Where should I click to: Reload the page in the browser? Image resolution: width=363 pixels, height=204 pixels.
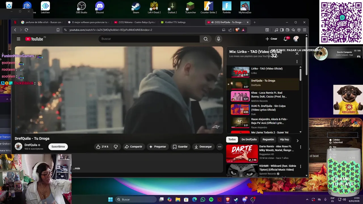pos(26,30)
